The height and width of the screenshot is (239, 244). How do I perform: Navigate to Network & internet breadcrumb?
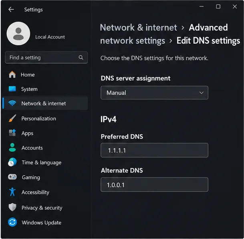pyautogui.click(x=138, y=28)
